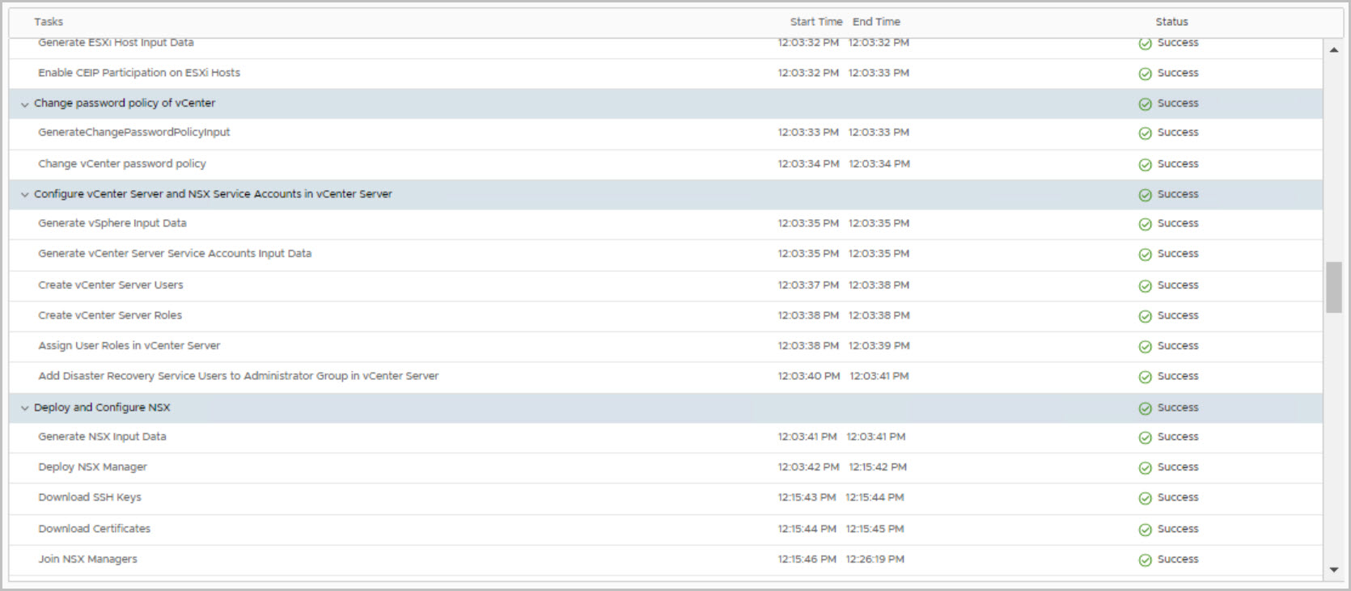Click the End Time column header
This screenshot has width=1351, height=591.
click(876, 22)
